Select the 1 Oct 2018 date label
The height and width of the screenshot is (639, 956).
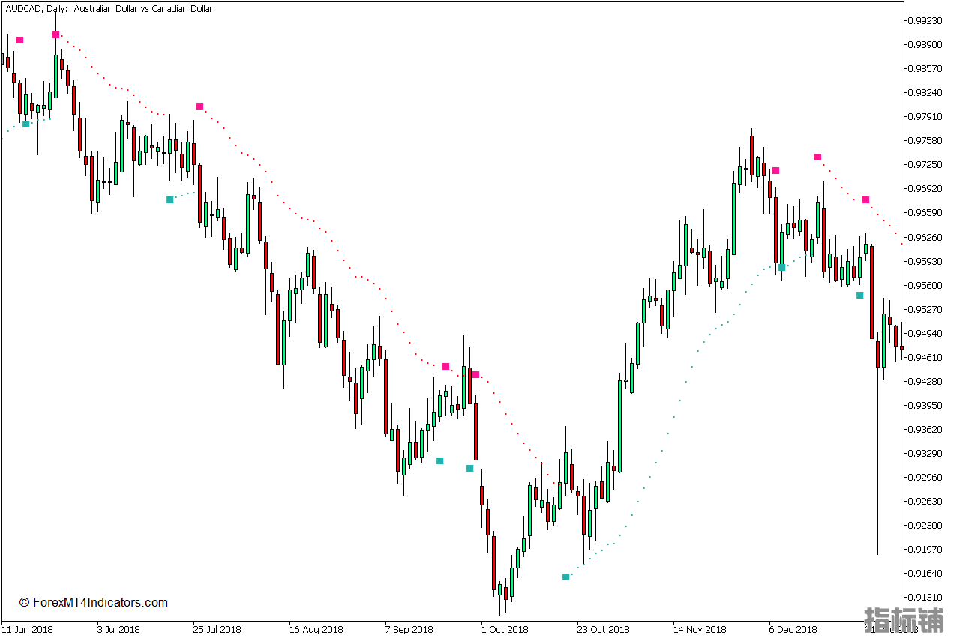pyautogui.click(x=505, y=629)
